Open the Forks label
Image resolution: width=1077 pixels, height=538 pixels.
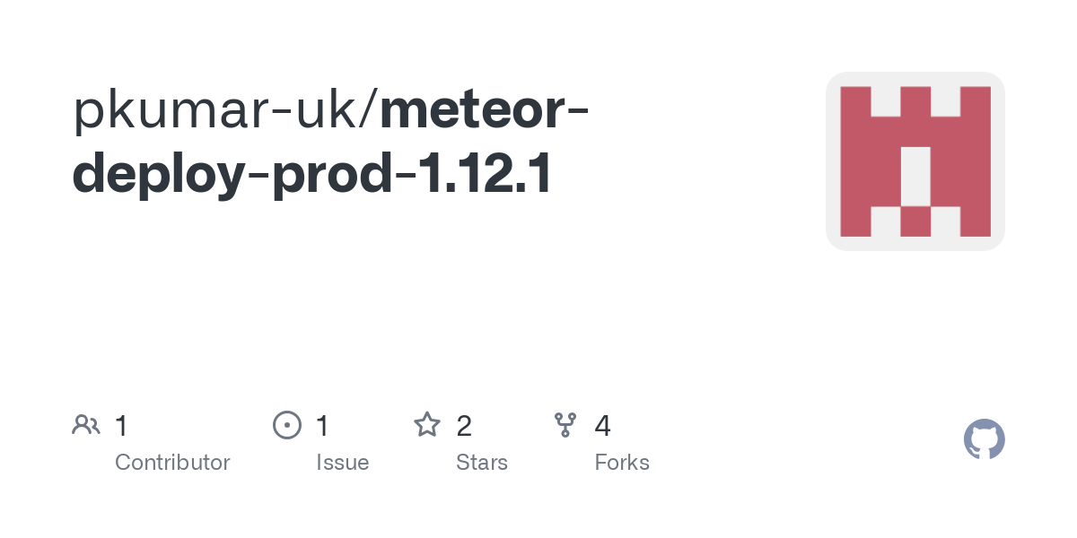pos(622,463)
